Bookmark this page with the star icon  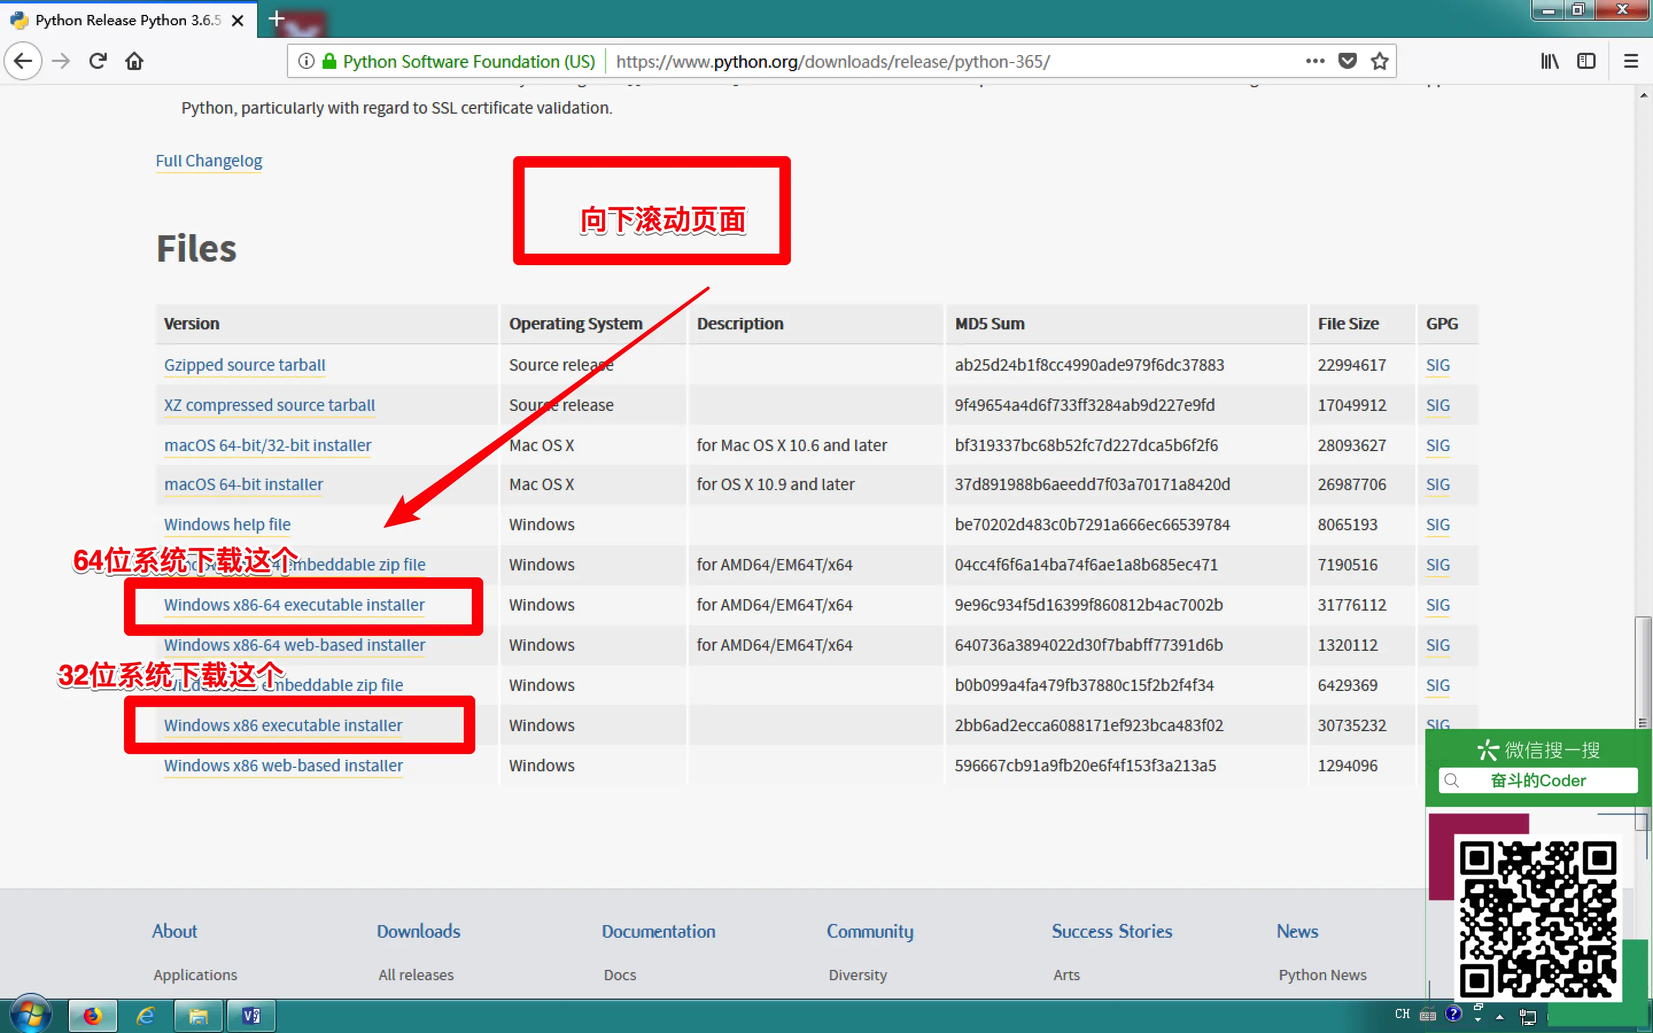(x=1379, y=61)
